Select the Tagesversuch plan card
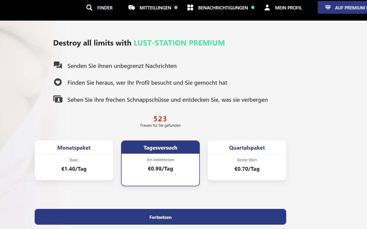The height and width of the screenshot is (229, 367). (160, 163)
